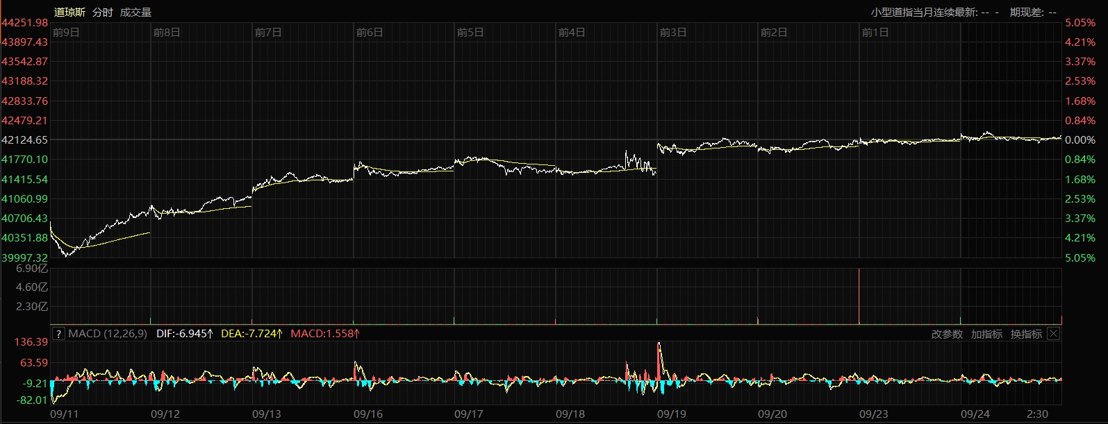Click the 09/19 date on time axis

(672, 414)
